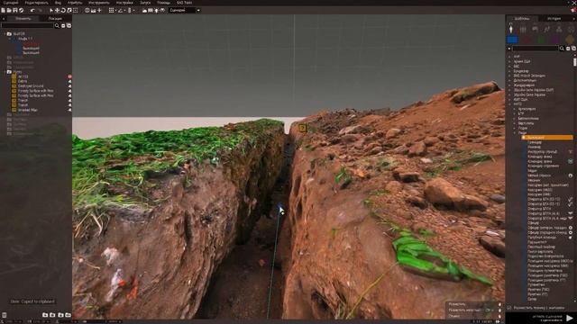Select the group of soldiers category icon

click(x=523, y=29)
